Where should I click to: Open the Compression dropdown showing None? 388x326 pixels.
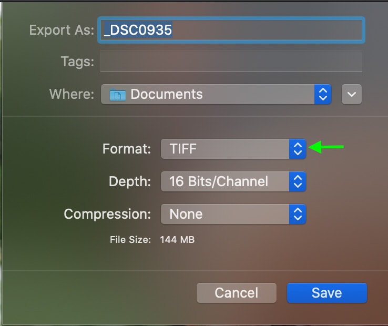click(x=233, y=214)
